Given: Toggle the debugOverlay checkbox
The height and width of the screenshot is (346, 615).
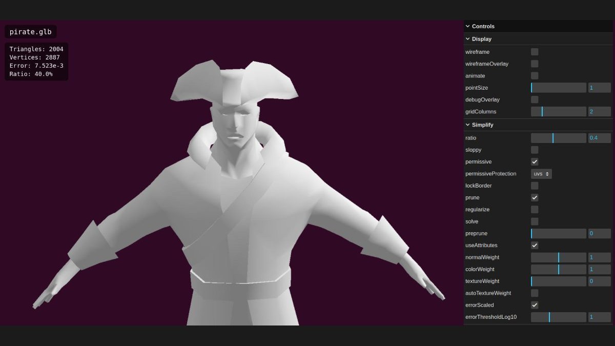Looking at the screenshot, I should coord(535,99).
